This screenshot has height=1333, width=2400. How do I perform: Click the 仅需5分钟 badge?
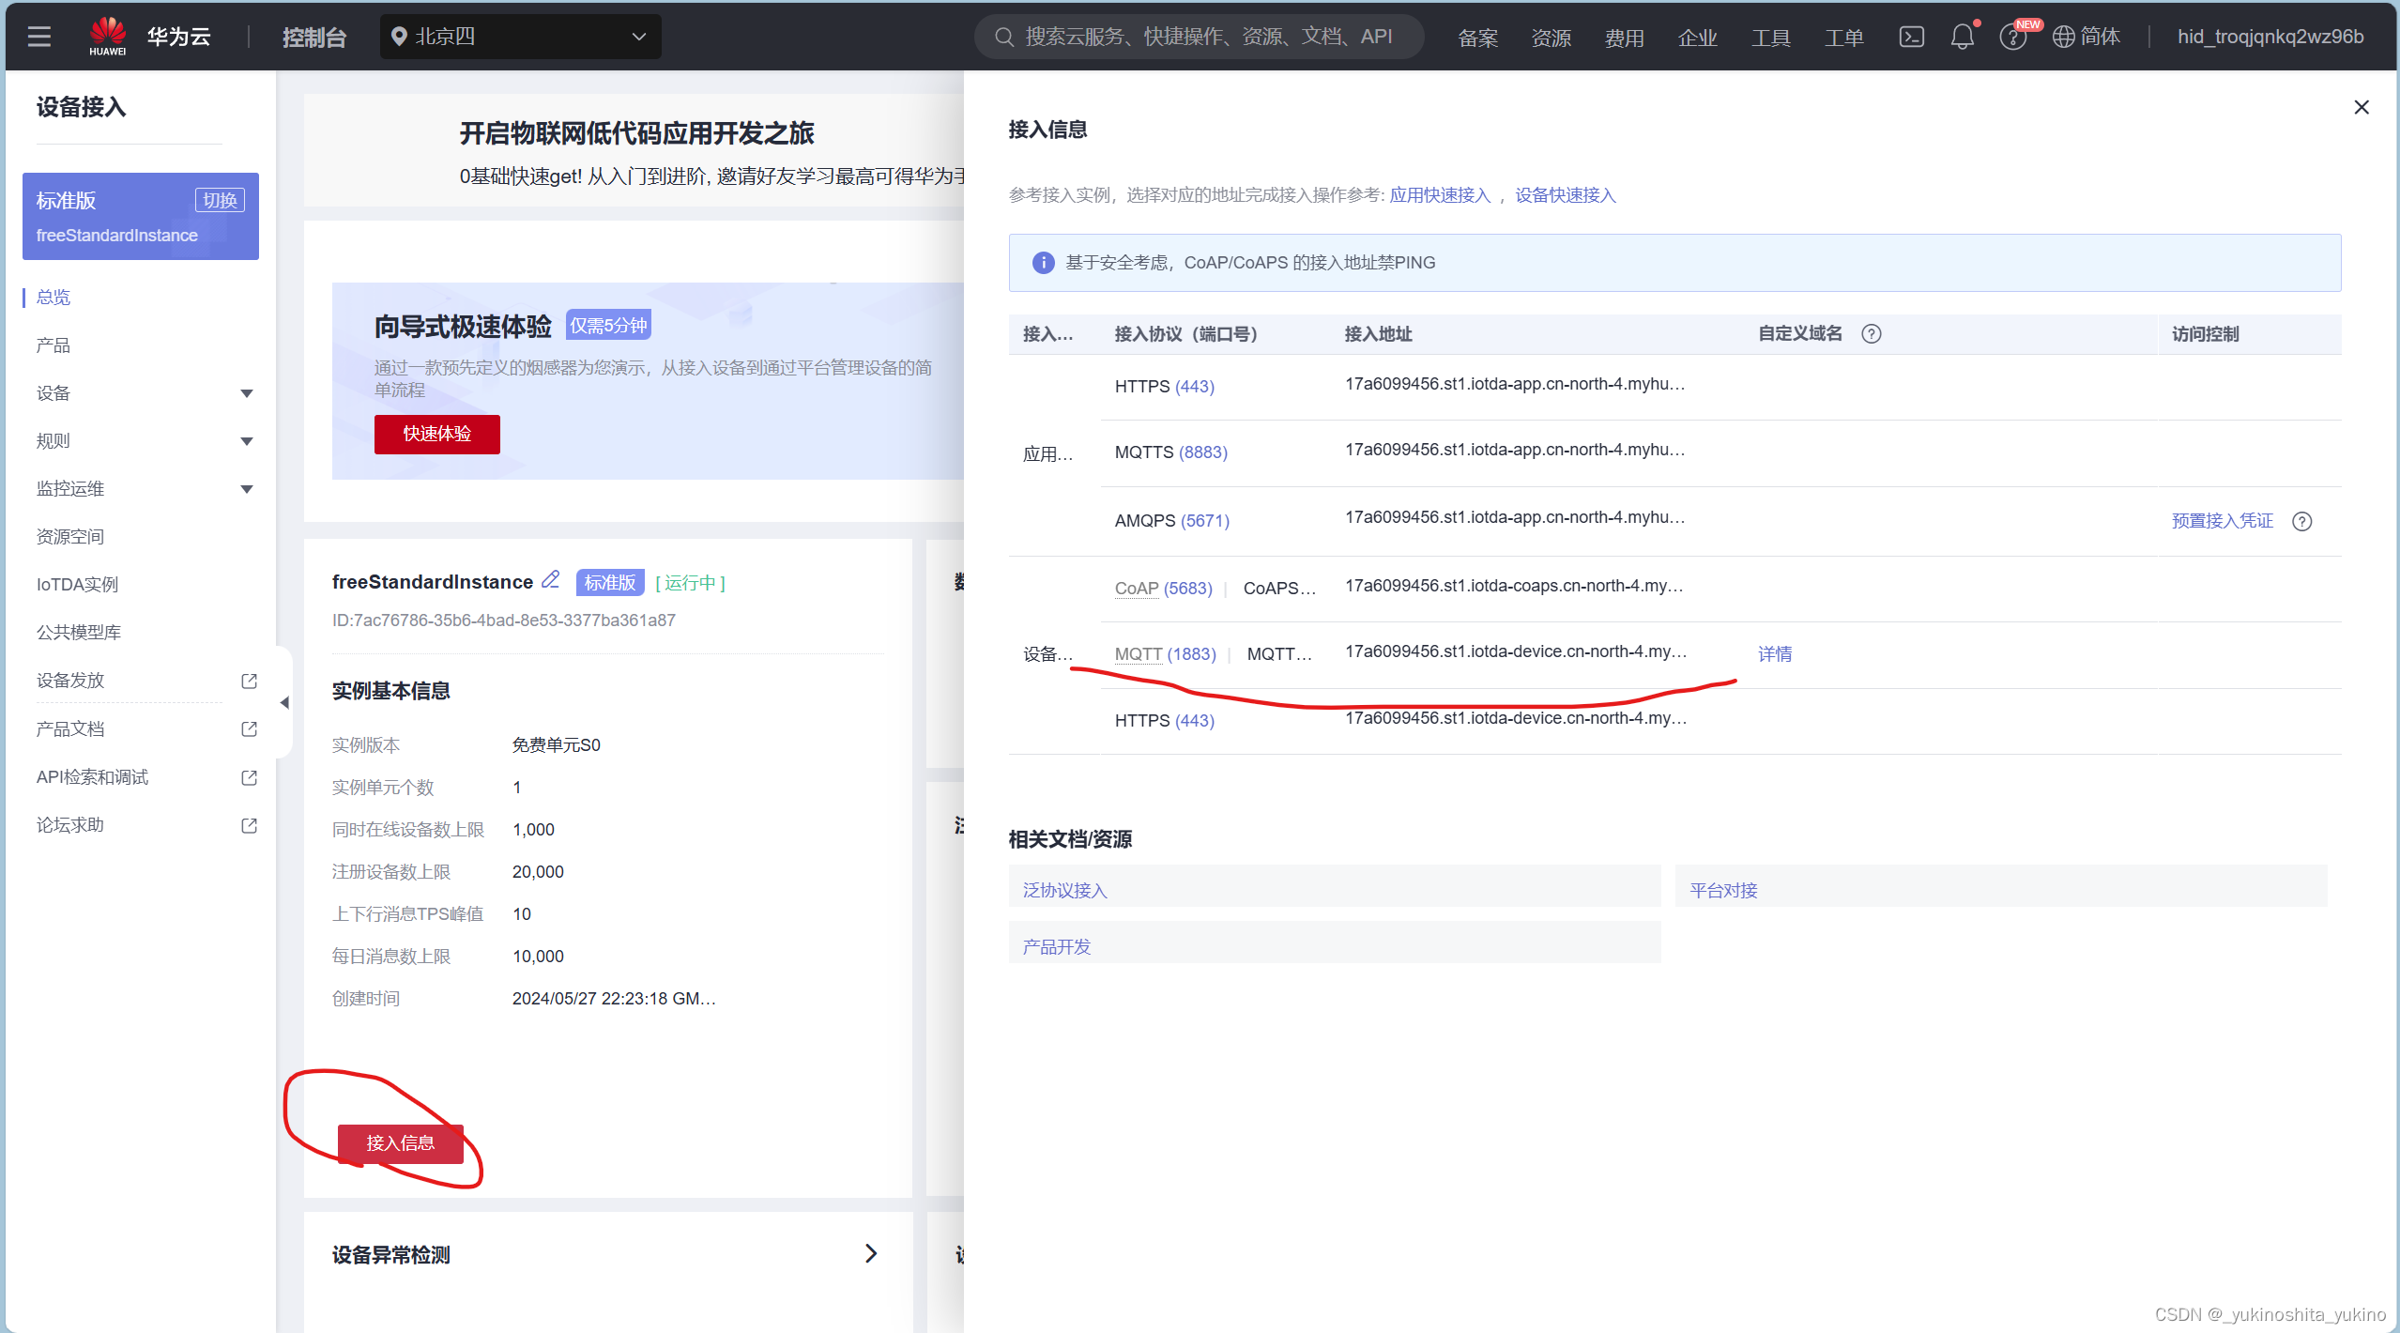(x=608, y=326)
